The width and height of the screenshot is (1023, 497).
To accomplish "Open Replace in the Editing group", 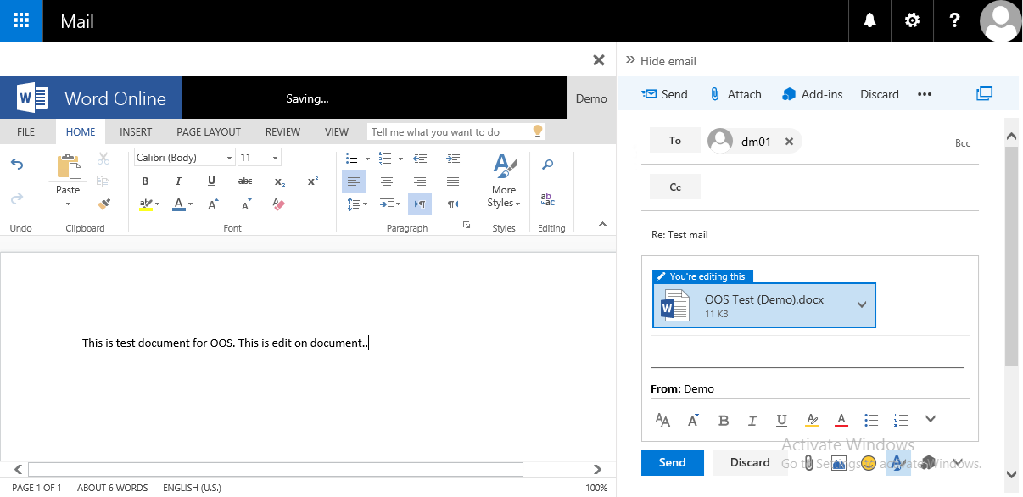I will 548,200.
